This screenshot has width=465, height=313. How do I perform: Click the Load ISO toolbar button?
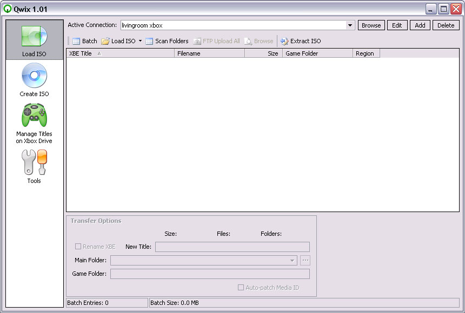118,41
